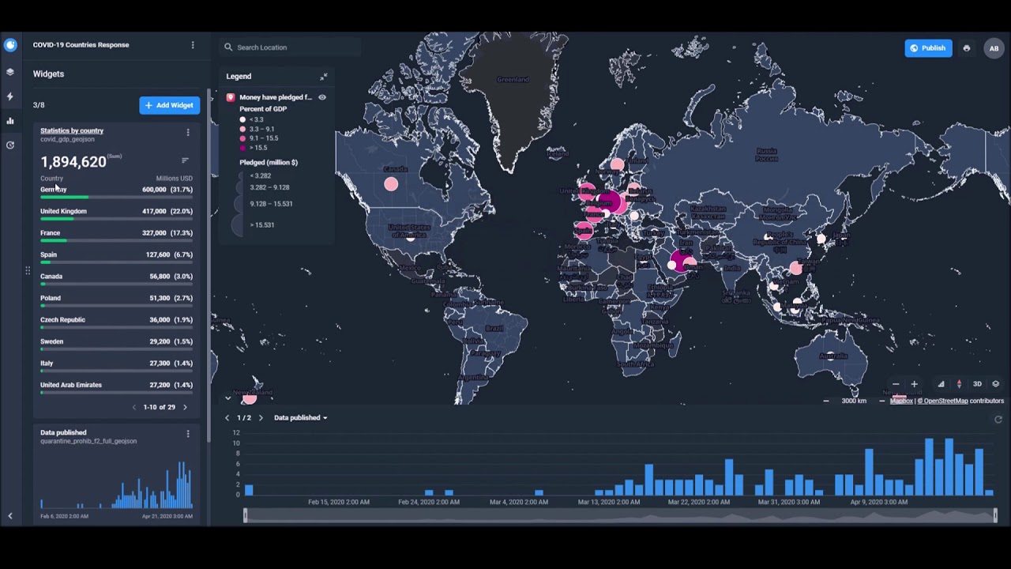Zoom out map with minus button
The image size is (1011, 569).
point(896,384)
